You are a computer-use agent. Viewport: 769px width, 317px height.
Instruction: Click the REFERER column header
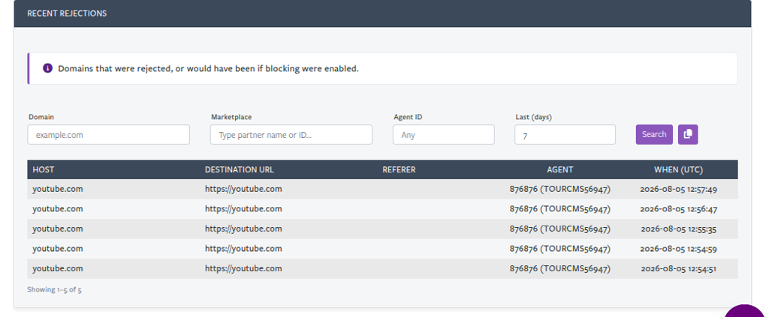pos(399,170)
